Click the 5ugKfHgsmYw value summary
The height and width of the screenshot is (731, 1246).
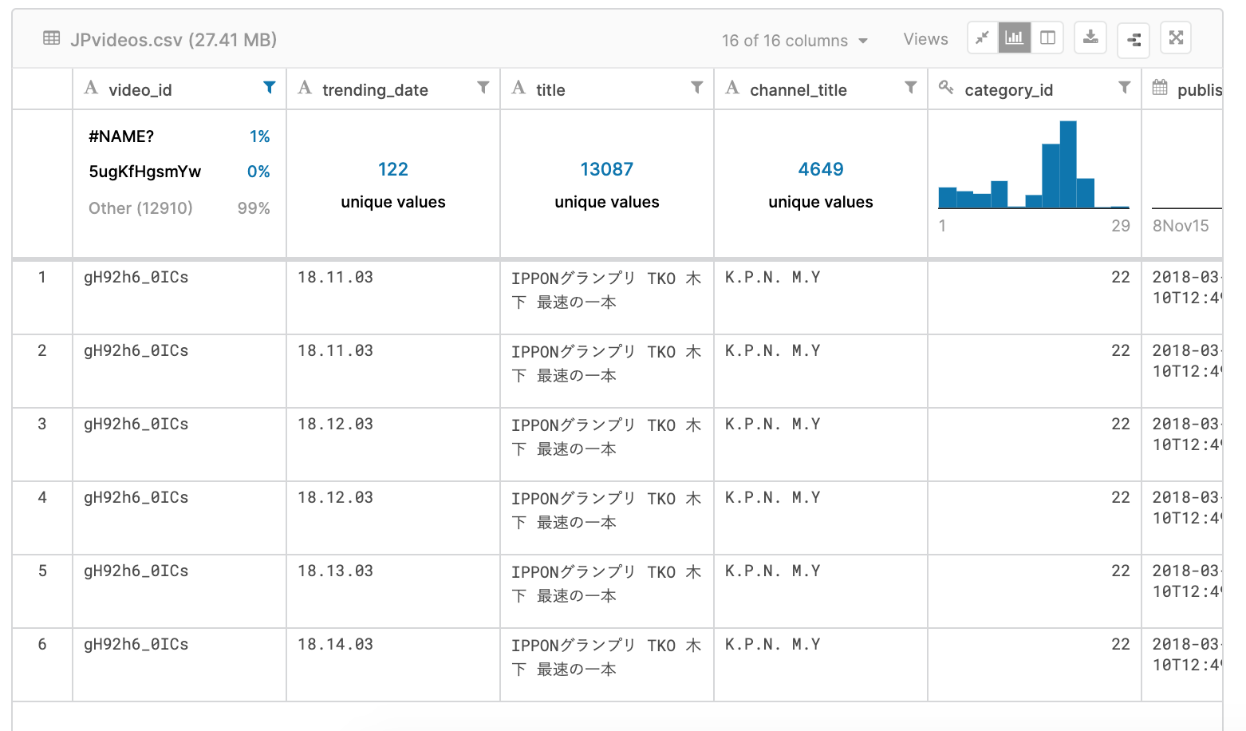point(145,172)
